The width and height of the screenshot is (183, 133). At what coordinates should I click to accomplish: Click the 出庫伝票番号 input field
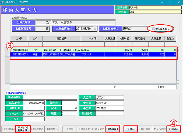43,29
